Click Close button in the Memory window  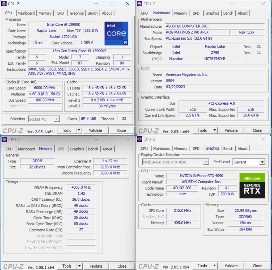click(122, 266)
